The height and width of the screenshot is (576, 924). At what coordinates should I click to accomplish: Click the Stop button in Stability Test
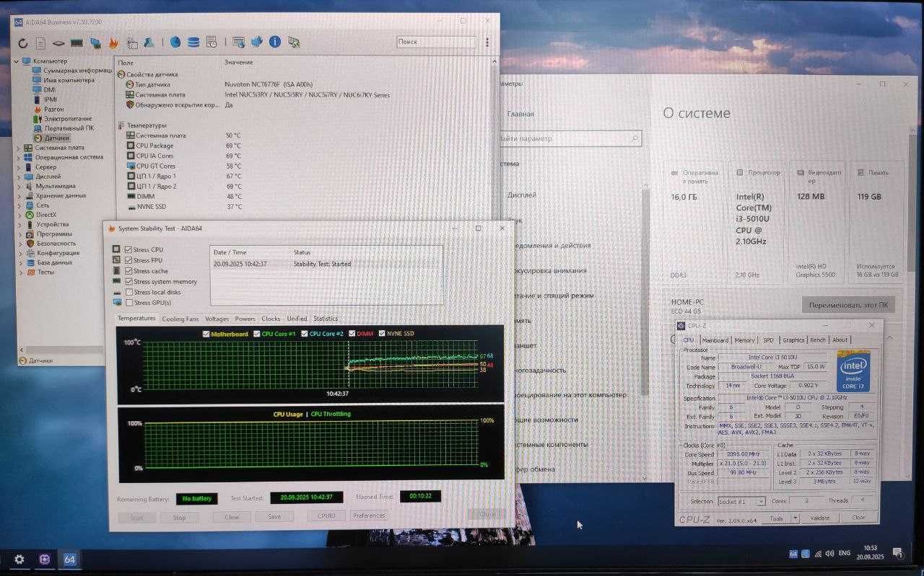point(179,518)
